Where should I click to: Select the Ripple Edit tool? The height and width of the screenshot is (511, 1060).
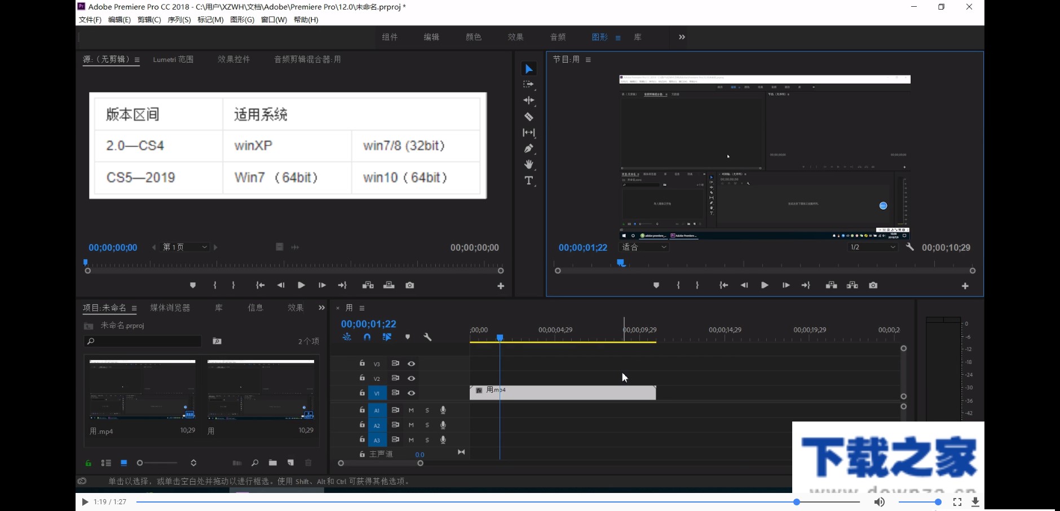[x=528, y=100]
